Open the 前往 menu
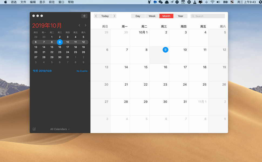 52,2
